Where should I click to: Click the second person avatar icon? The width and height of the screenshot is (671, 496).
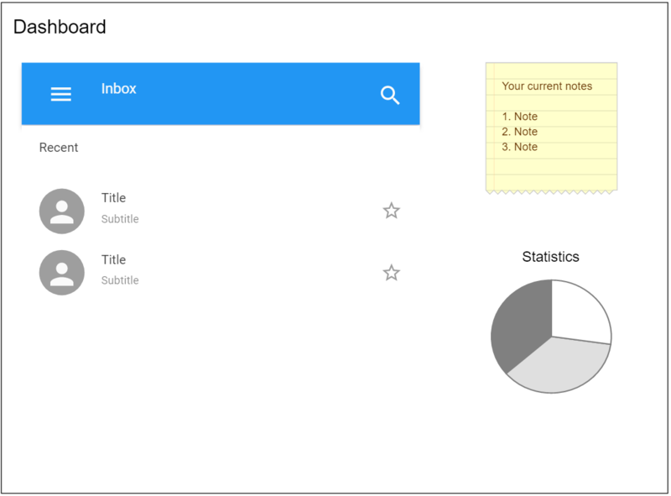tap(61, 273)
